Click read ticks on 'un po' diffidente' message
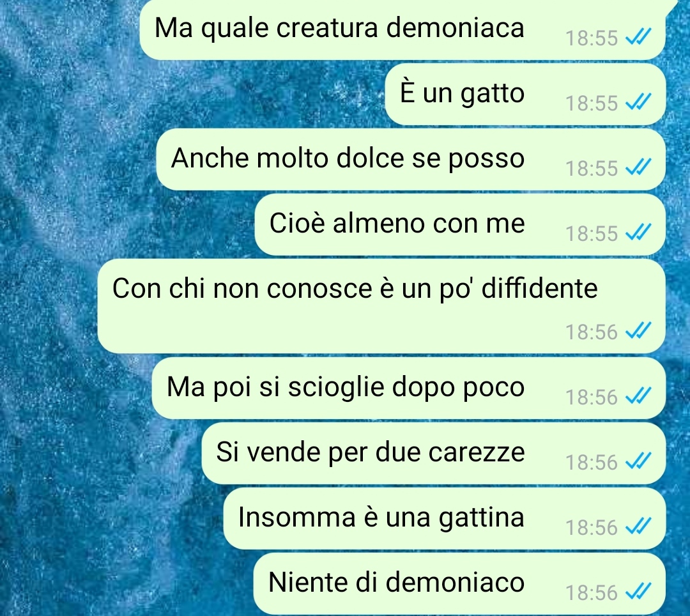Screen dimensions: 690x616 (638, 332)
